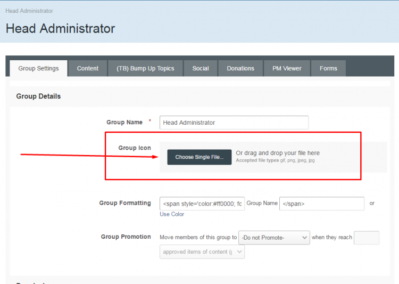Switch to the PM Viewer tab
This screenshot has height=284, width=399.
(x=287, y=68)
